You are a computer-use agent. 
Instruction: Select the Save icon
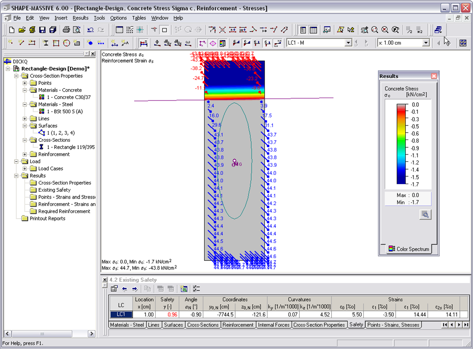coord(41,30)
